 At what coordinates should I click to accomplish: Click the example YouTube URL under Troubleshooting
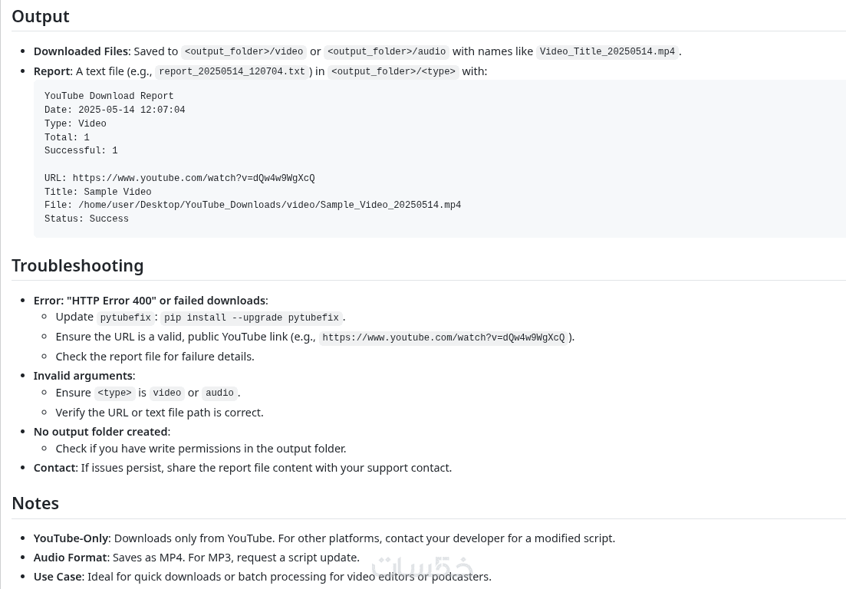point(443,338)
